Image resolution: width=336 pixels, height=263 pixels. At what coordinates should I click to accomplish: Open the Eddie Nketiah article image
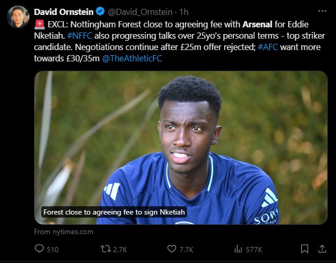181,147
